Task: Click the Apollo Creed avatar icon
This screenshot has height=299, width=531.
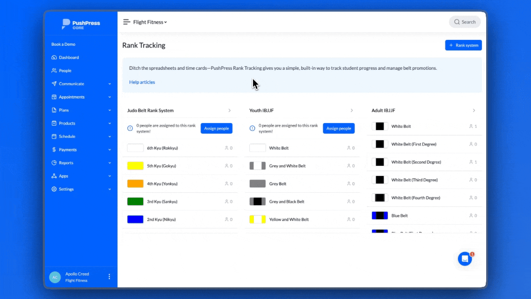Action: (55, 277)
